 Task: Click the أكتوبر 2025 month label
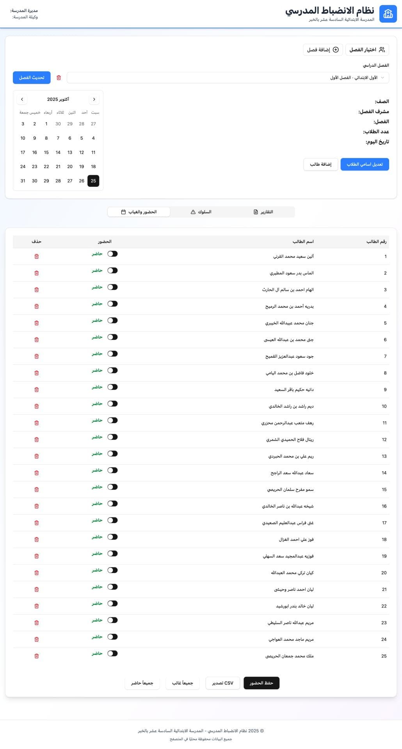tap(58, 99)
